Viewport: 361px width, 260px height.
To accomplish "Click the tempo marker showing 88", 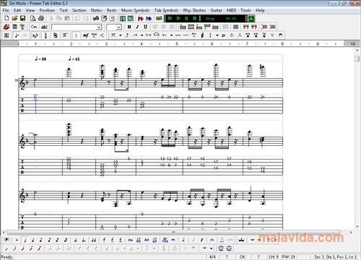I will pos(40,58).
